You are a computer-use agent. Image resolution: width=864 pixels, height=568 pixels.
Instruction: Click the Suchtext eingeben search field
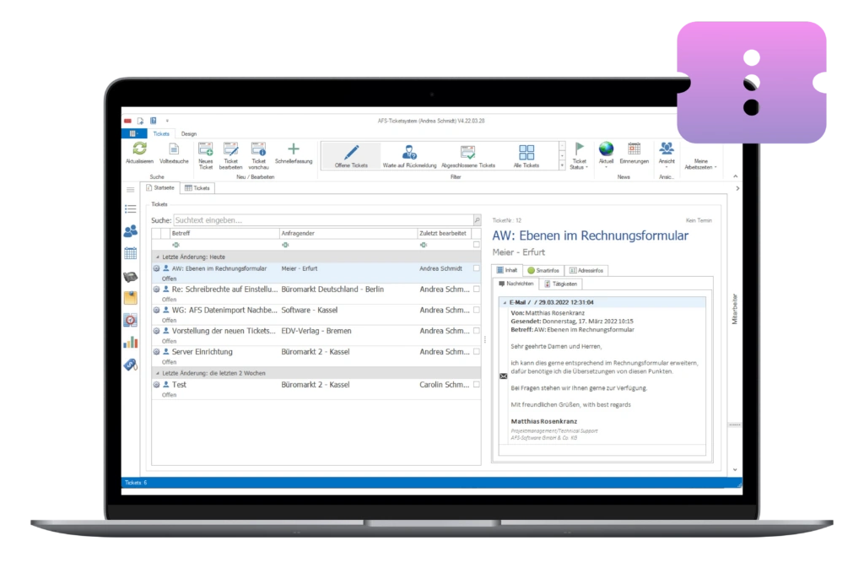point(323,220)
